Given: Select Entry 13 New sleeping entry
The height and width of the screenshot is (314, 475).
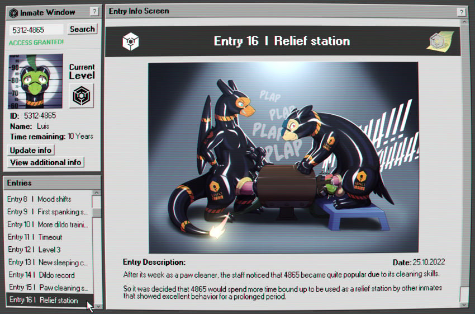Looking at the screenshot, I should [x=49, y=262].
